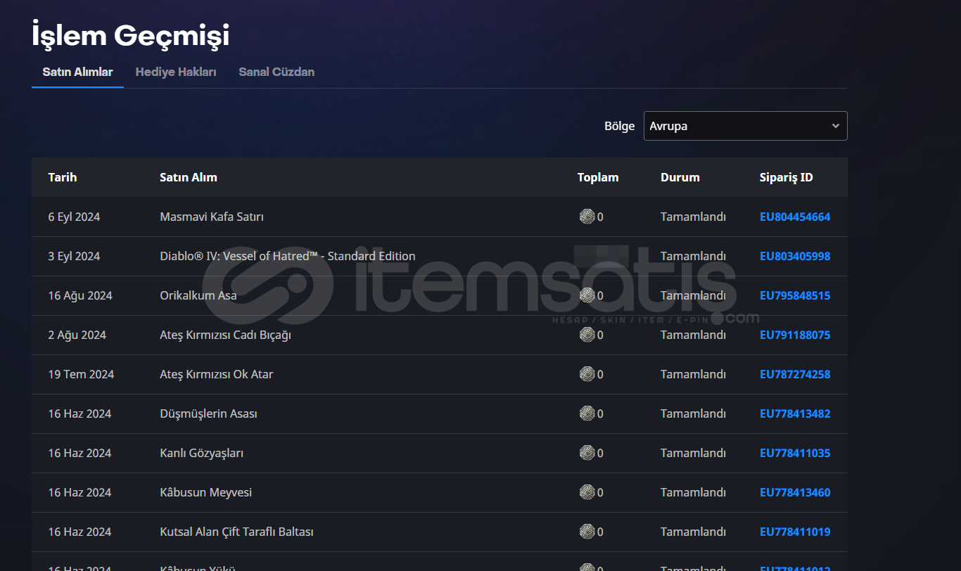Open order link EU795848515
Screen dimensions: 961x571
coord(795,295)
